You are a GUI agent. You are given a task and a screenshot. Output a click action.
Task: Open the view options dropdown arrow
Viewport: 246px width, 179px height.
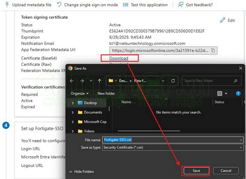pyautogui.click(x=226, y=94)
